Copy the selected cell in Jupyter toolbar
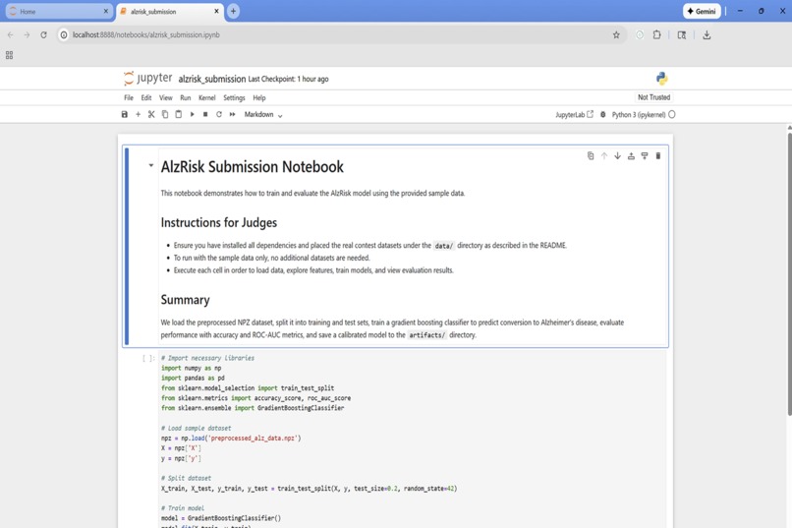 pyautogui.click(x=165, y=115)
